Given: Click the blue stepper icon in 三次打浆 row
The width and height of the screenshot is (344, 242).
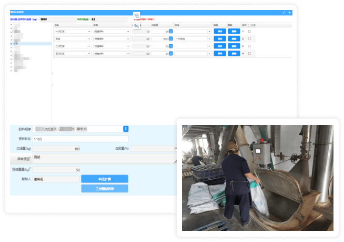Looking at the screenshot, I should (170, 54).
